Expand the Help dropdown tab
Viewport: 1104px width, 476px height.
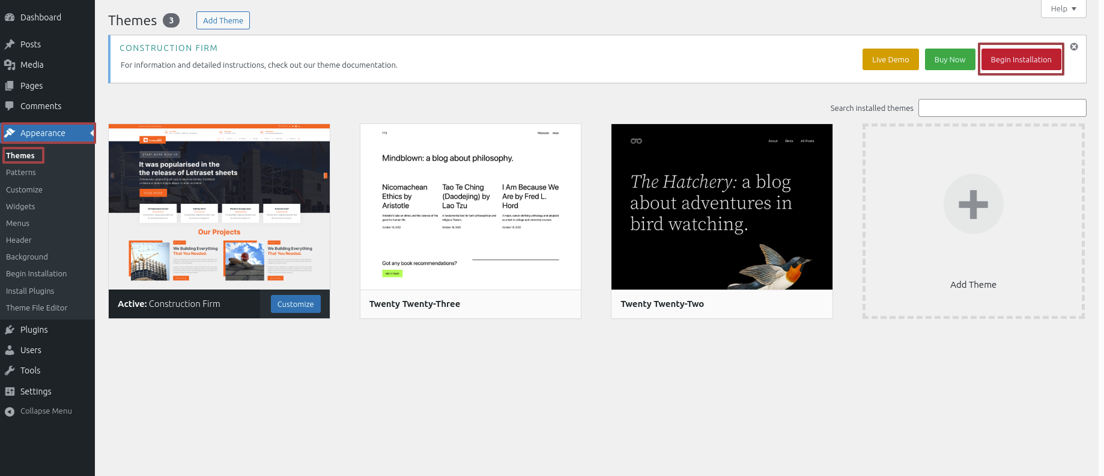click(x=1063, y=9)
